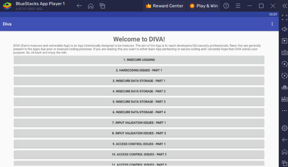Maximize the BlueStacks window
The width and height of the screenshot is (288, 167).
[261, 6]
